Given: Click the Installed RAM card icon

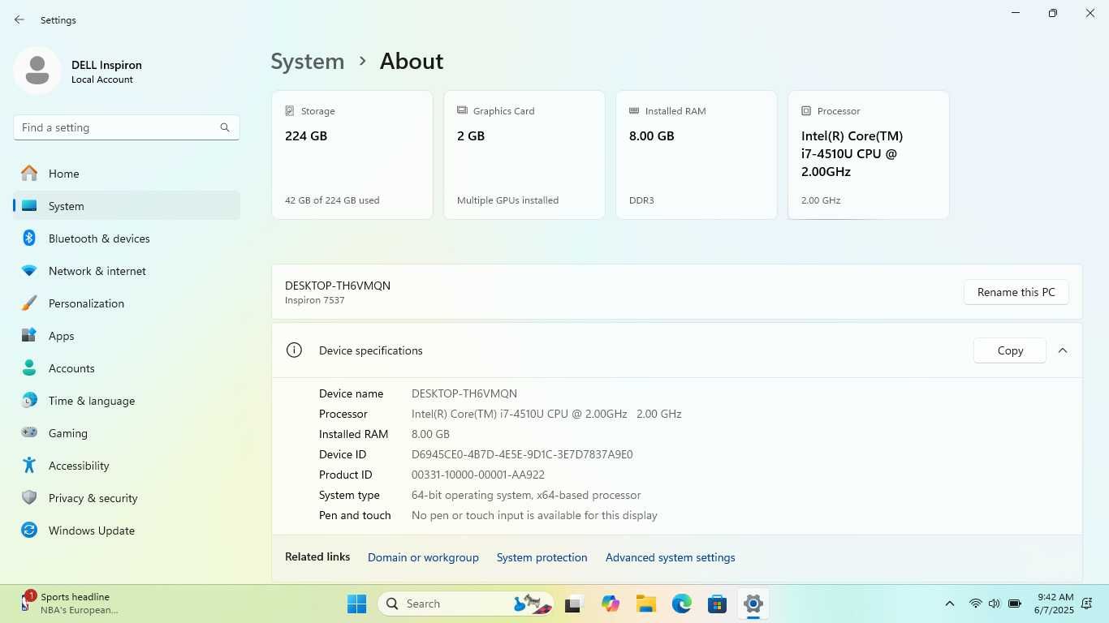Looking at the screenshot, I should click(x=634, y=110).
